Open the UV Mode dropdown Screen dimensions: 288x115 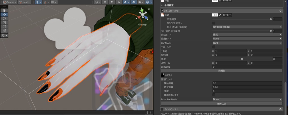[247, 43]
